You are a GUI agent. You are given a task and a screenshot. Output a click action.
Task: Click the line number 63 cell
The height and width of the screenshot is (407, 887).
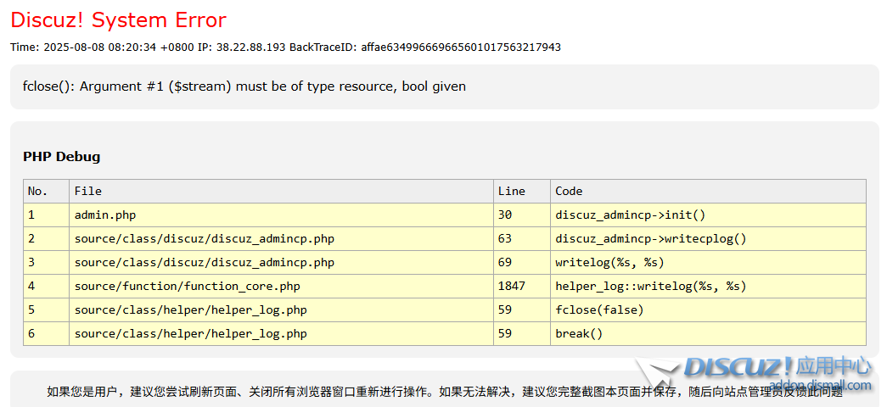521,238
